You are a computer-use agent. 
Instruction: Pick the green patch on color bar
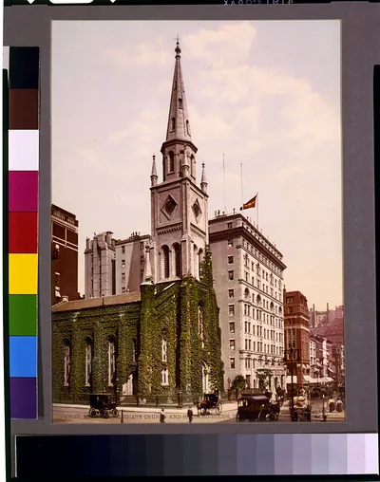click(24, 315)
